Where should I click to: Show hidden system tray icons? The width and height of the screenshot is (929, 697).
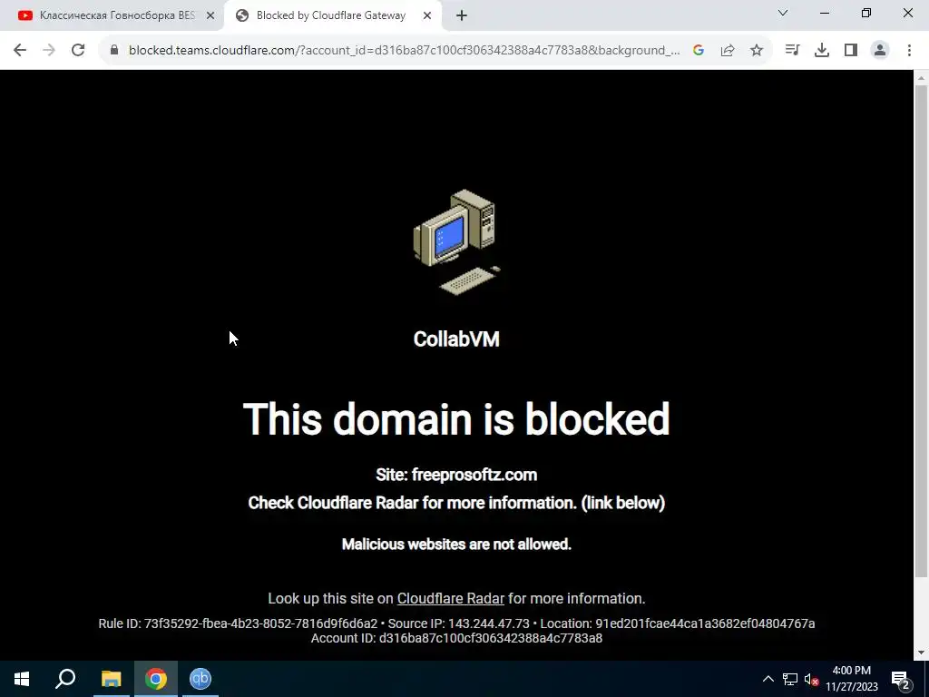click(x=768, y=679)
